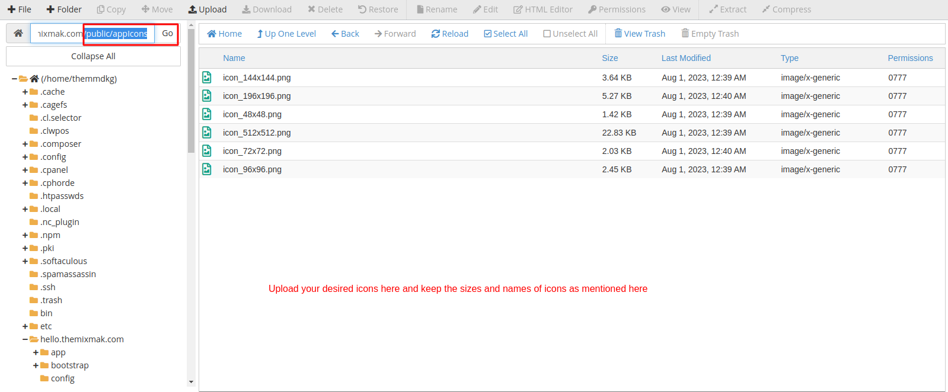Click Select All checkbox button
This screenshot has width=948, height=392.
[488, 34]
